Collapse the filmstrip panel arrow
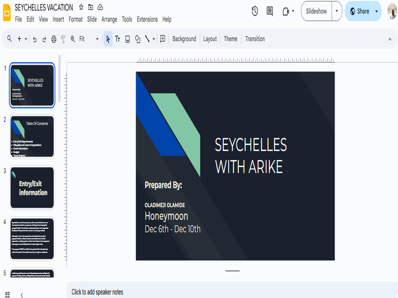 point(22,295)
